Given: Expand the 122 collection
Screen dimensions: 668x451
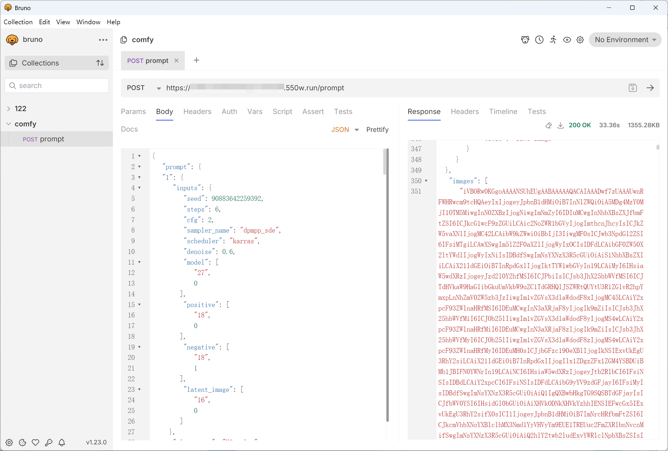Looking at the screenshot, I should click(9, 108).
